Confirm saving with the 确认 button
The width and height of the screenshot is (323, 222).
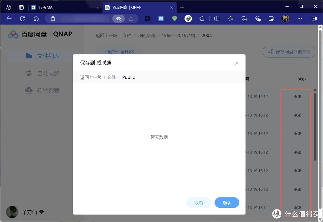(227, 202)
